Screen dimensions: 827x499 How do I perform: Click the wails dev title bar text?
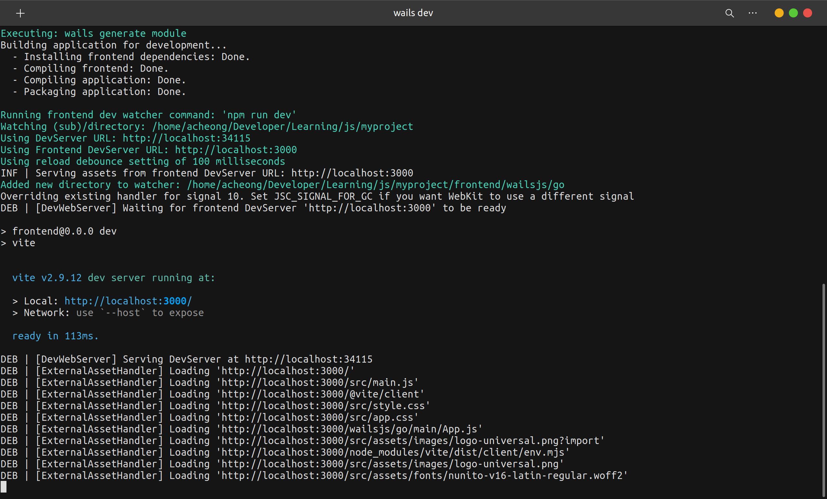pos(413,13)
